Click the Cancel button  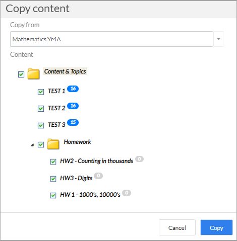pyautogui.click(x=177, y=227)
